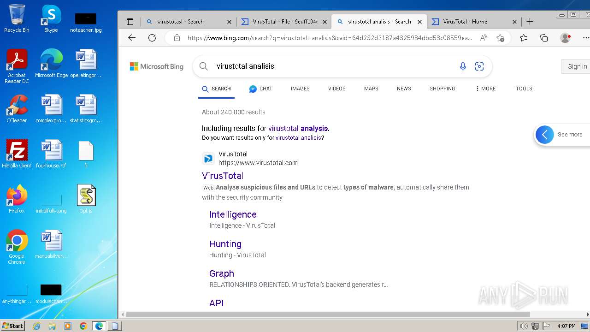Image resolution: width=590 pixels, height=332 pixels.
Task: Expand the MORE search options
Action: pos(485,89)
